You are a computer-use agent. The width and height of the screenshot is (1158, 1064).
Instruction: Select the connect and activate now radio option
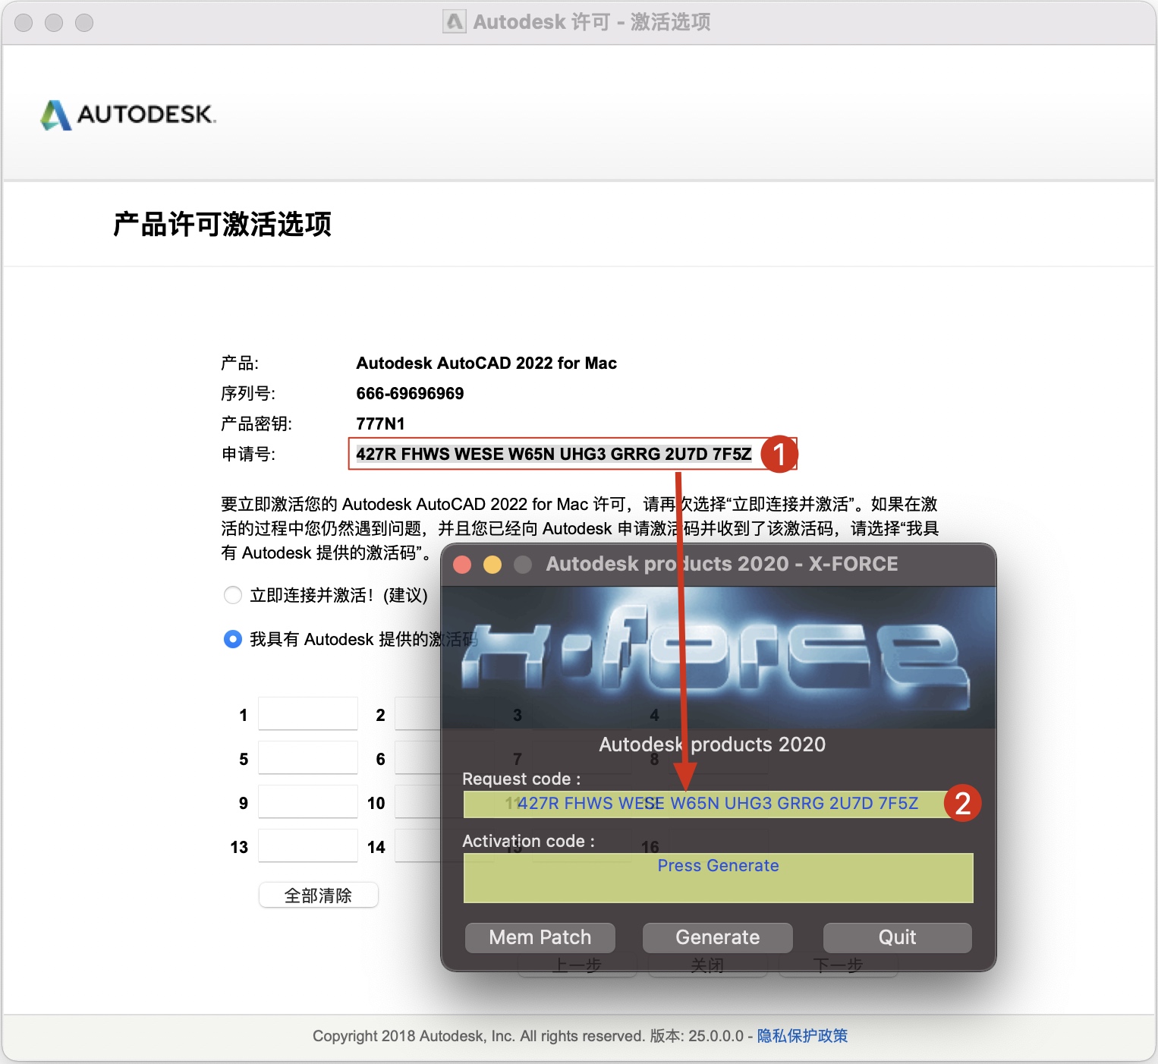pos(233,595)
